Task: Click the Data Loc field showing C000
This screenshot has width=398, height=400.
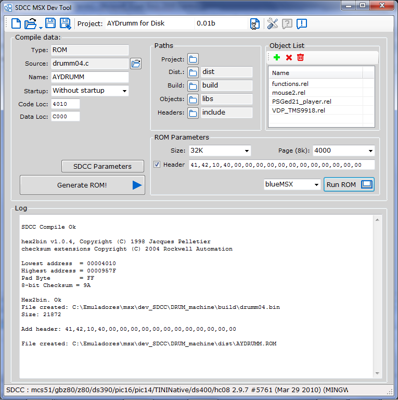Action: [x=66, y=117]
